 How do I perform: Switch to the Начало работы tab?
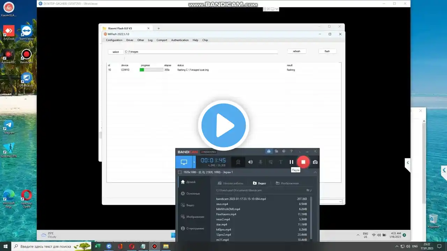click(x=230, y=183)
